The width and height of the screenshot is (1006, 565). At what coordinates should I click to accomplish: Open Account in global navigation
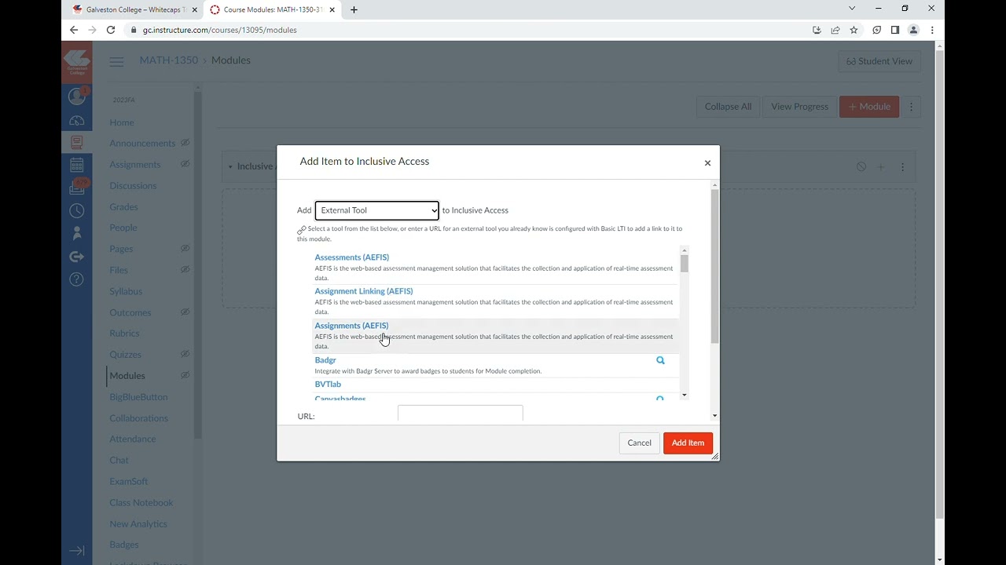click(77, 97)
